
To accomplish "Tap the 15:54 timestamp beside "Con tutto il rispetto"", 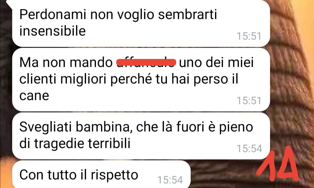I will (170, 180).
